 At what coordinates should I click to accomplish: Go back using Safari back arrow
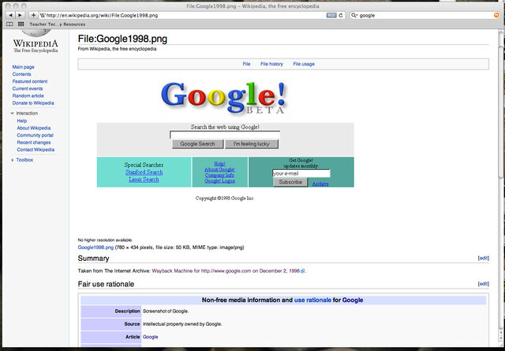10,15
